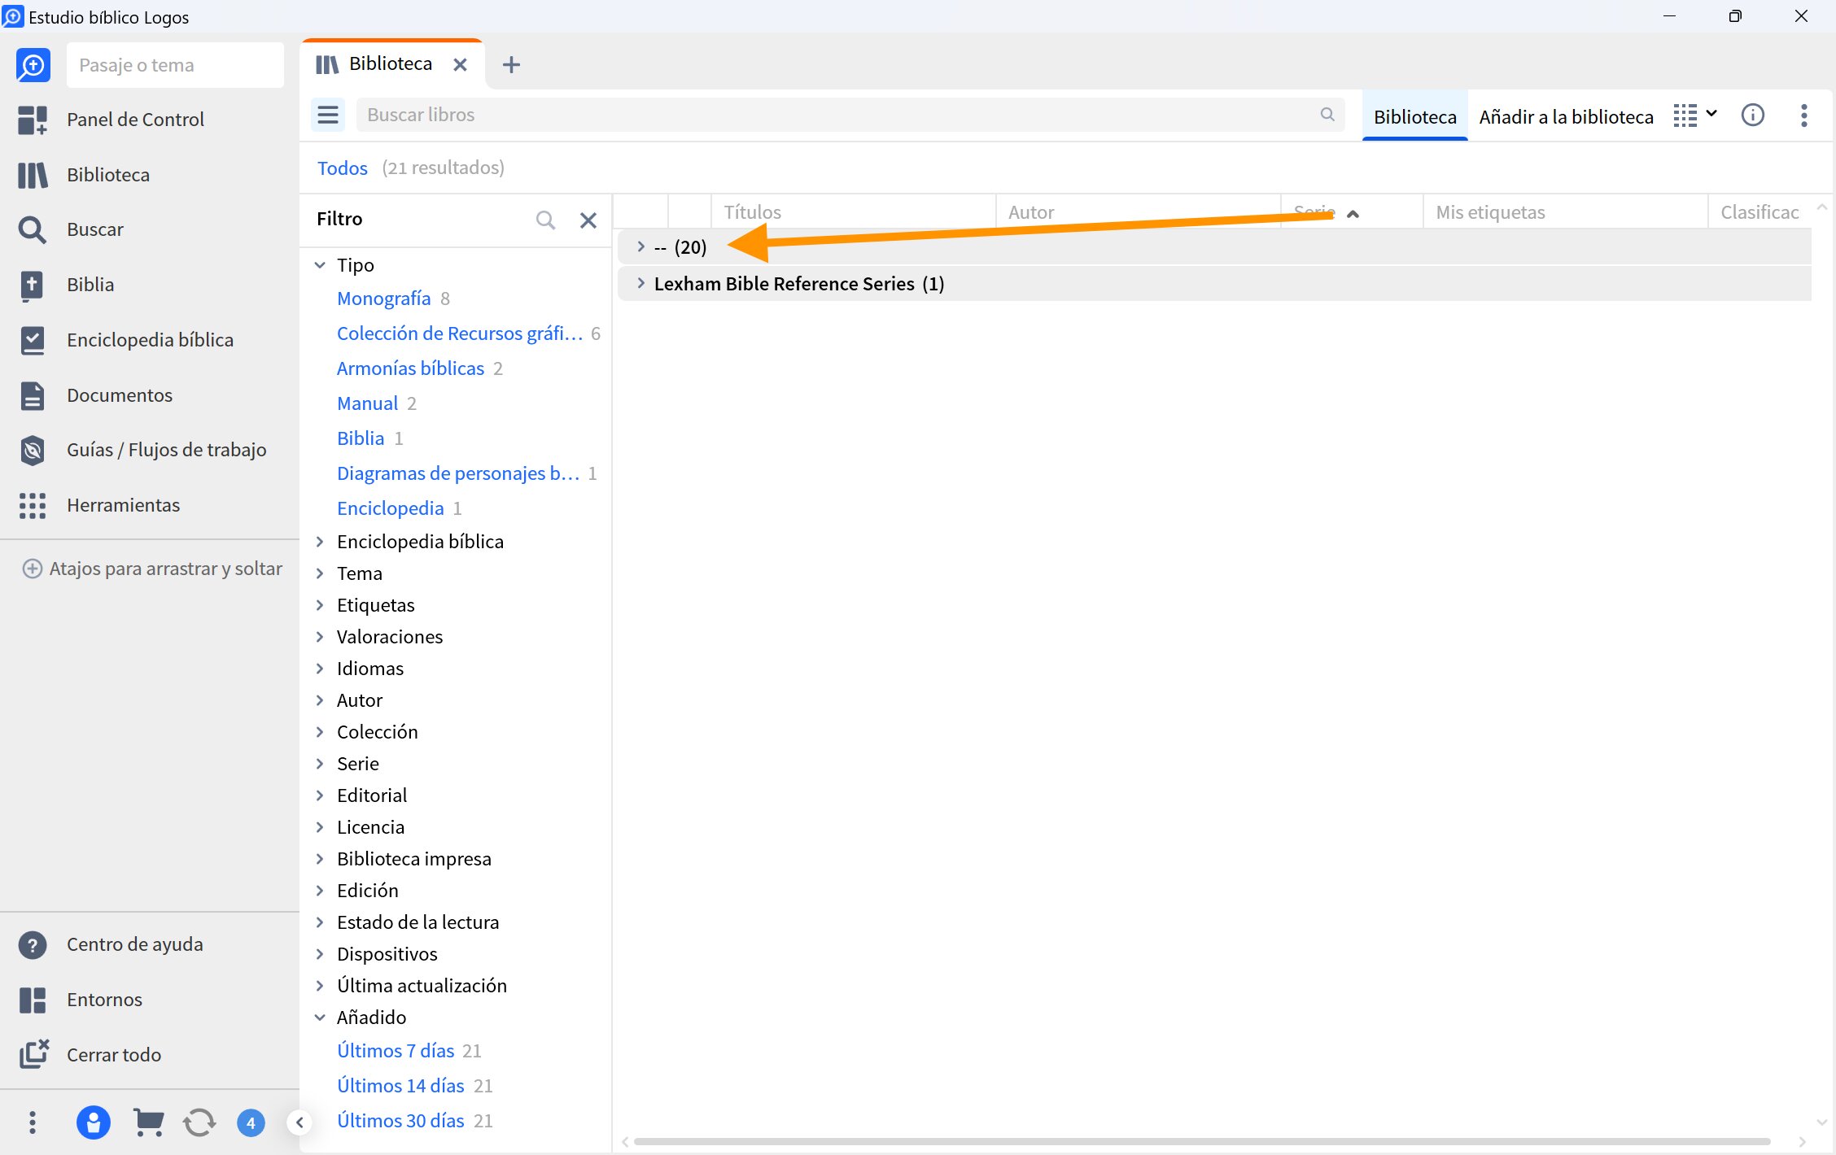
Task: Filter by Armonías bíblicas
Action: (x=410, y=368)
